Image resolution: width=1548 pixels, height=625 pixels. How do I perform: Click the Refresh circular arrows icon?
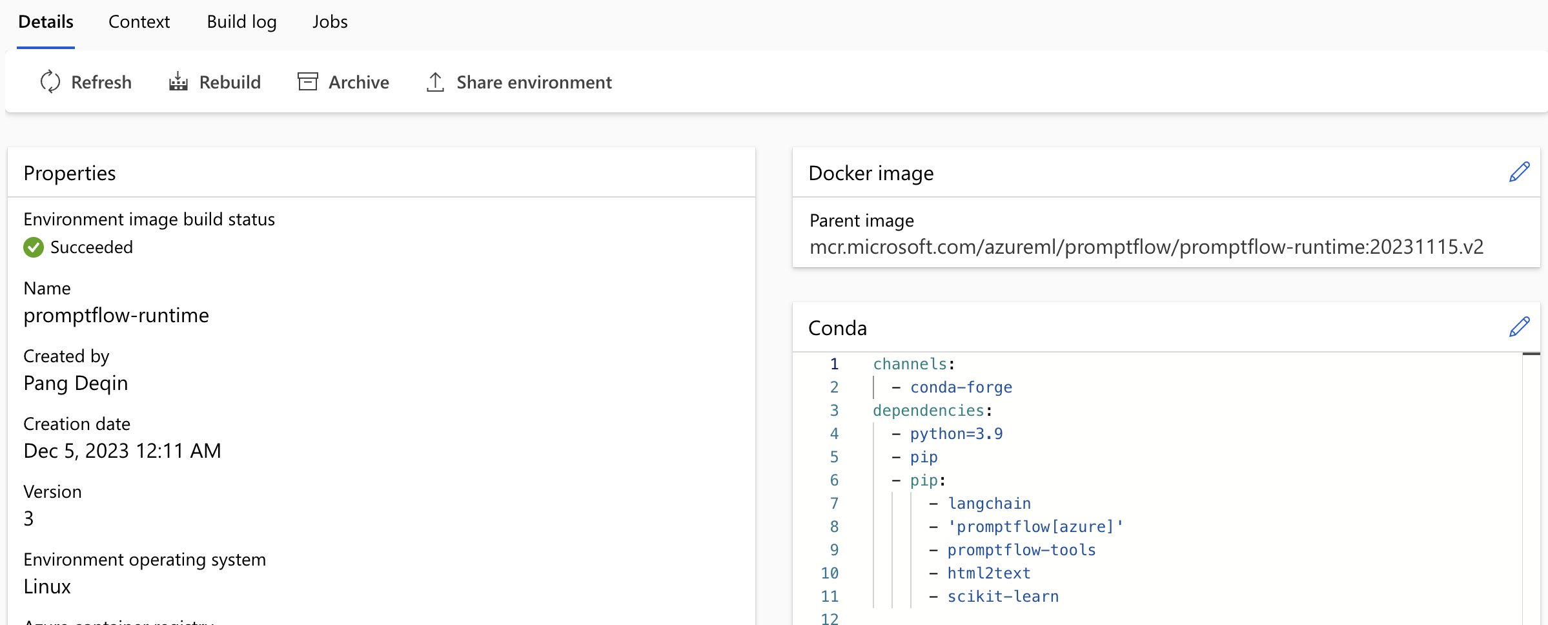pyautogui.click(x=50, y=81)
